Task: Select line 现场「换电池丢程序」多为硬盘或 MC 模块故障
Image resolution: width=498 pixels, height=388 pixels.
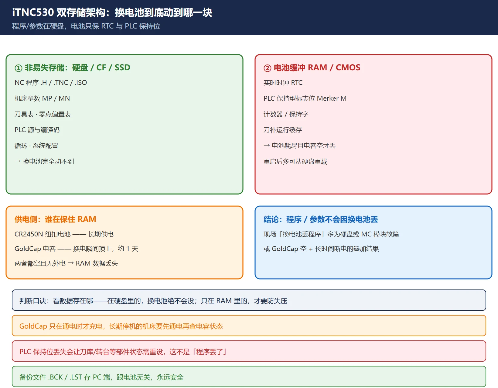Action: (x=331, y=234)
